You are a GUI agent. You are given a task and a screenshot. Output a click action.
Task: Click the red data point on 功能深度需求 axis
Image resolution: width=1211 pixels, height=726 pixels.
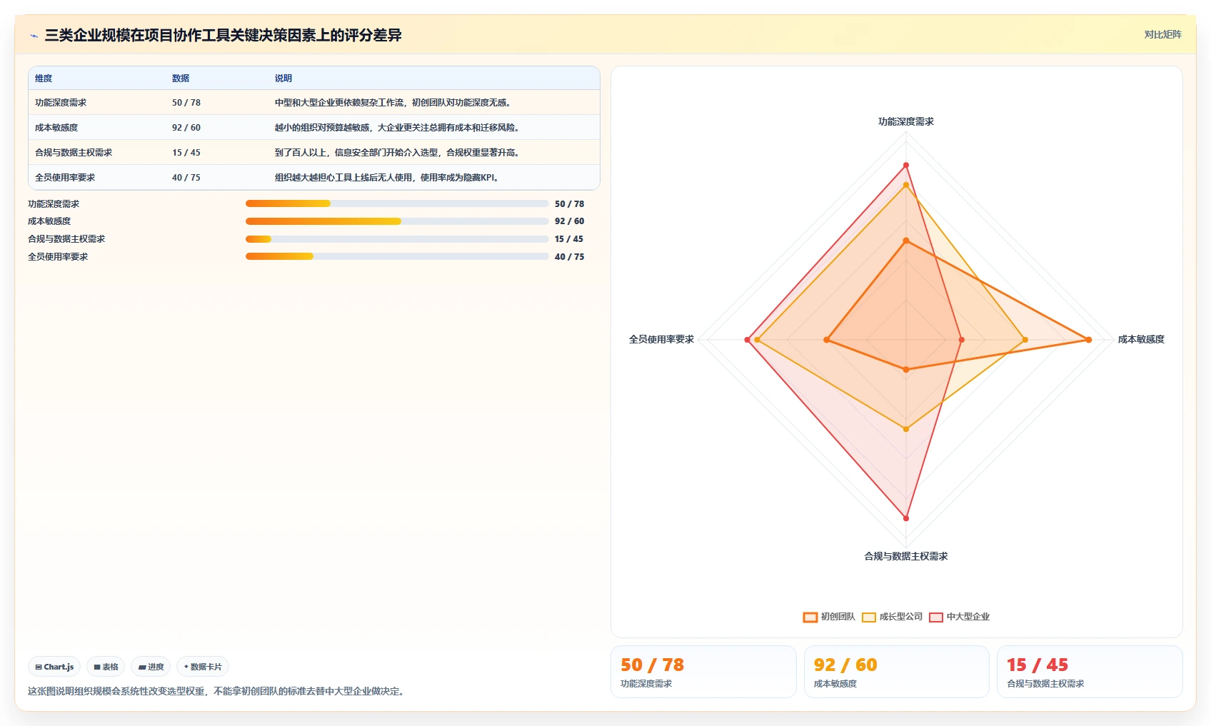coord(906,165)
